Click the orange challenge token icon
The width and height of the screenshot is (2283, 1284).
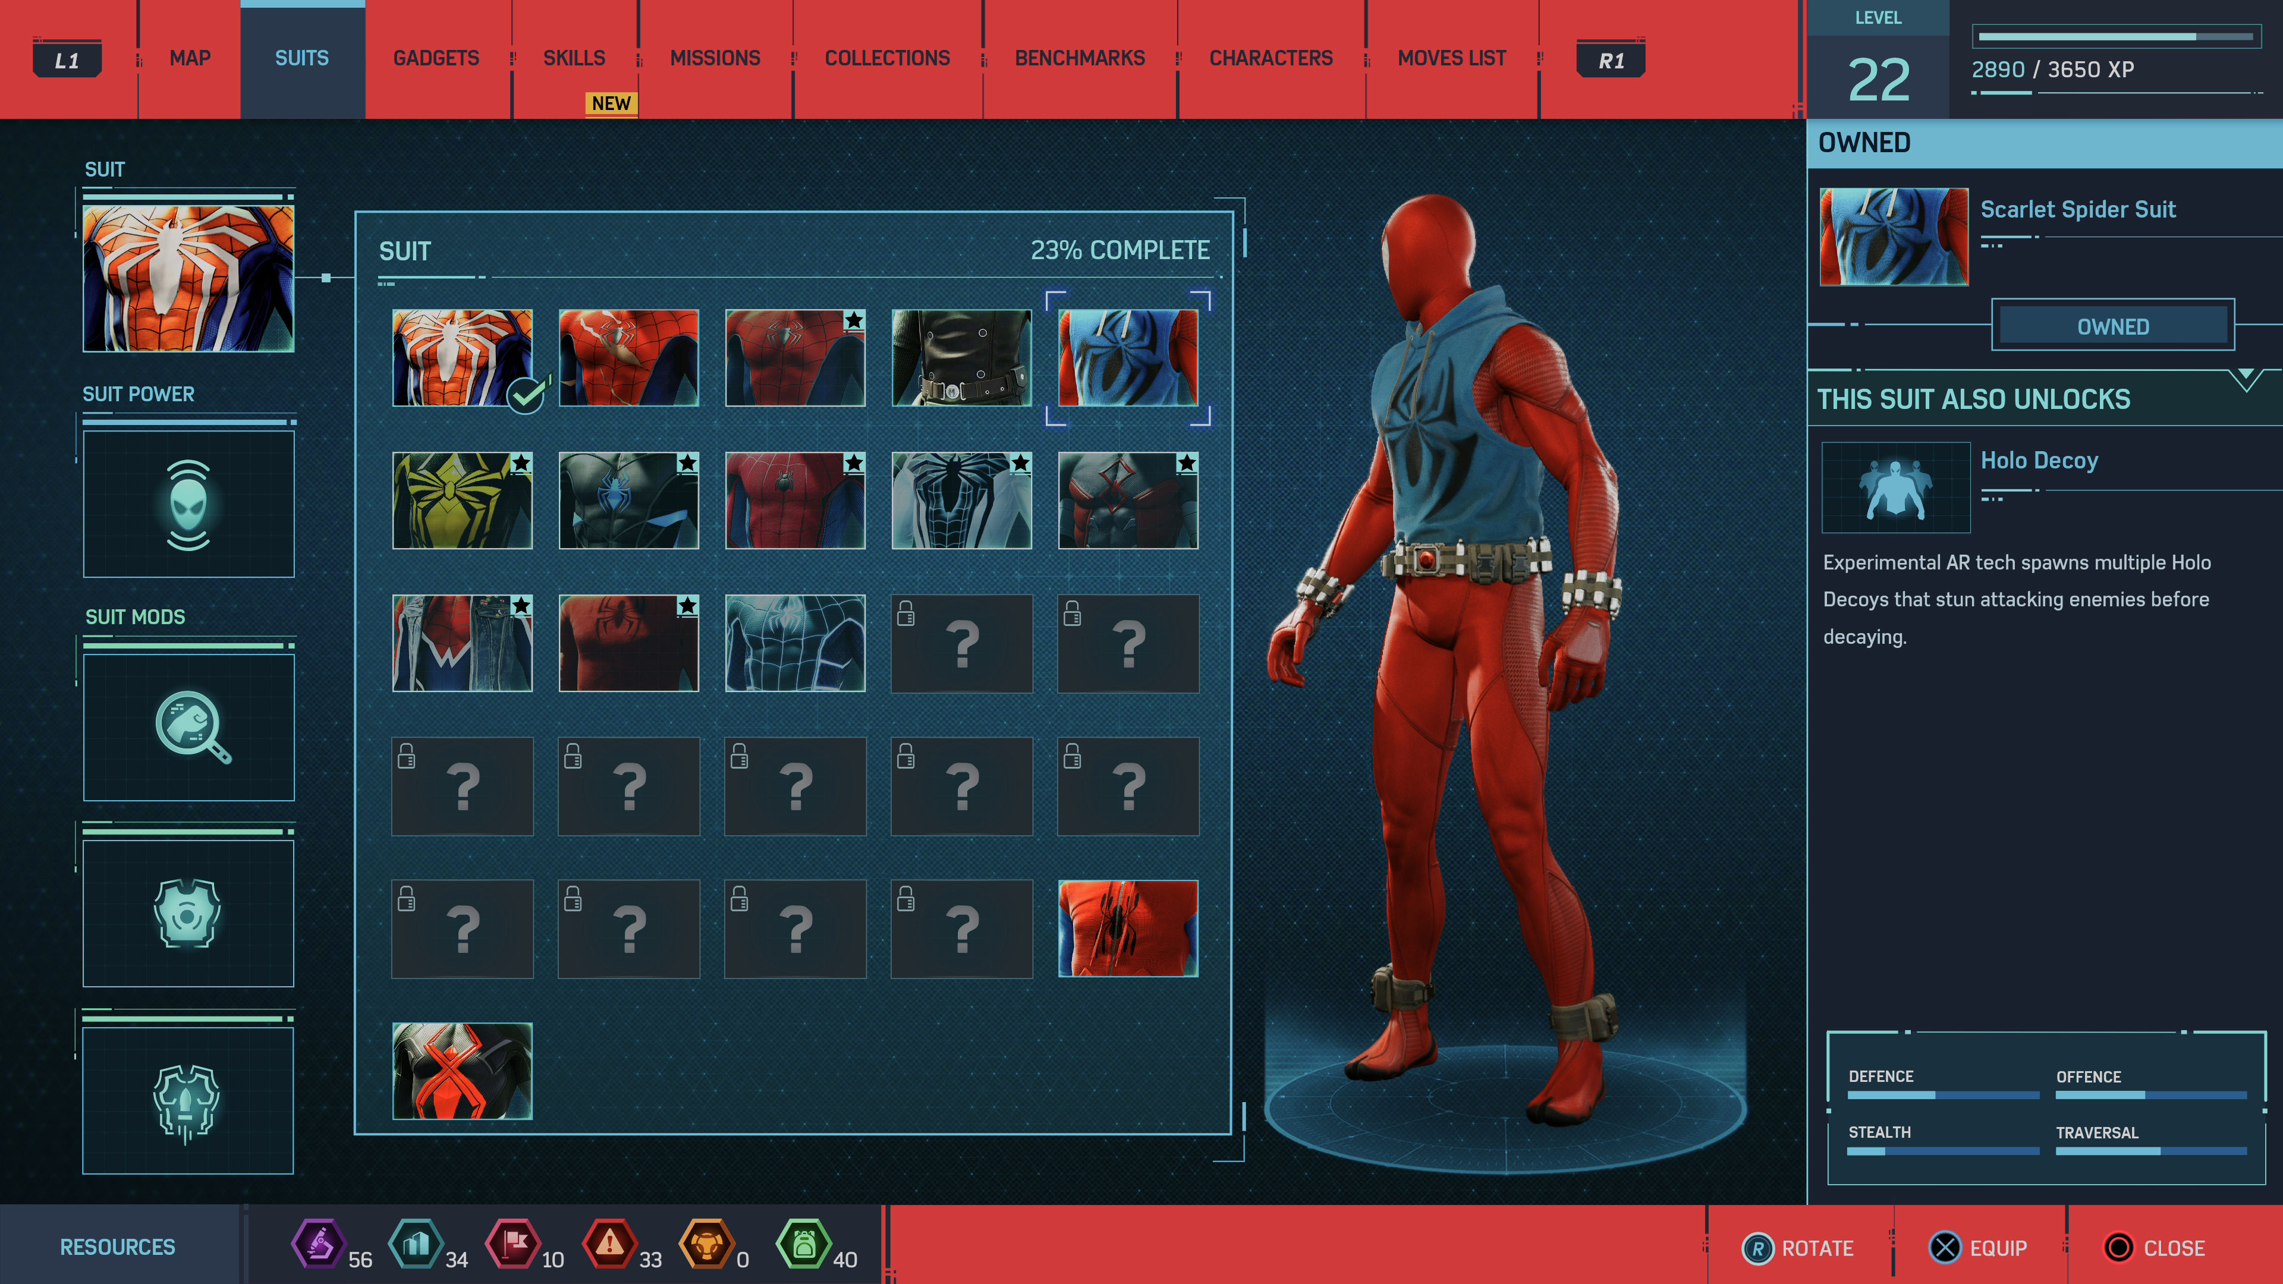coord(706,1244)
